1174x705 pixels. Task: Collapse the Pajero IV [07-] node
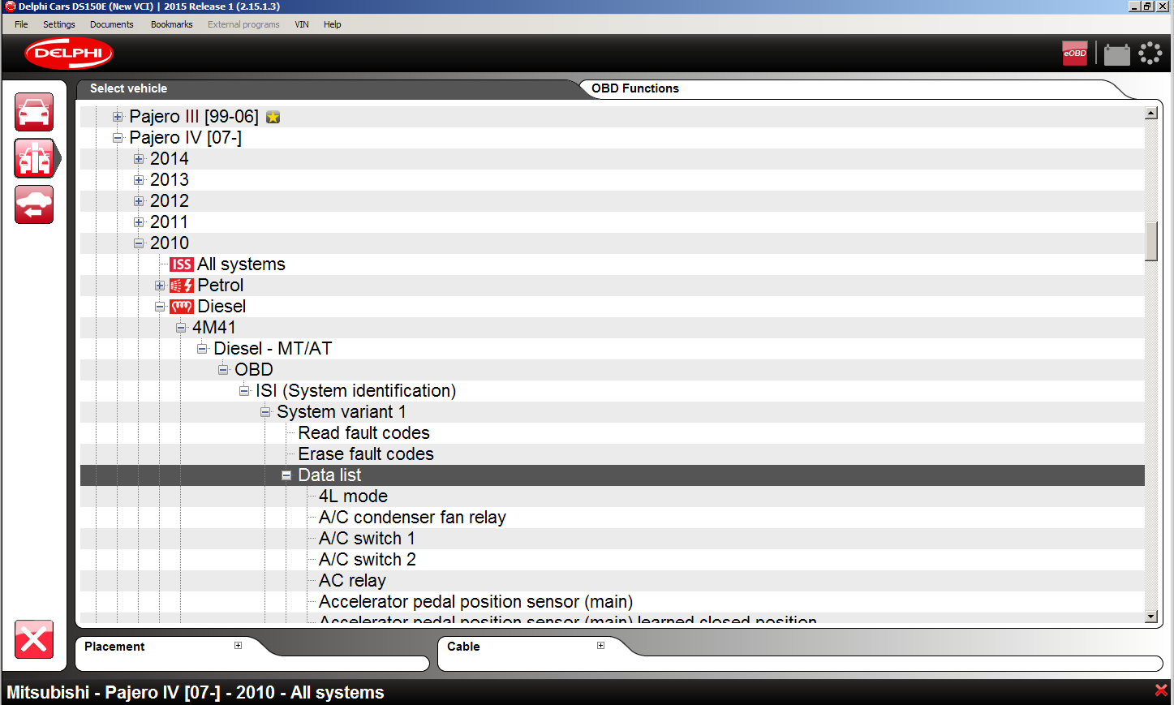tap(118, 138)
